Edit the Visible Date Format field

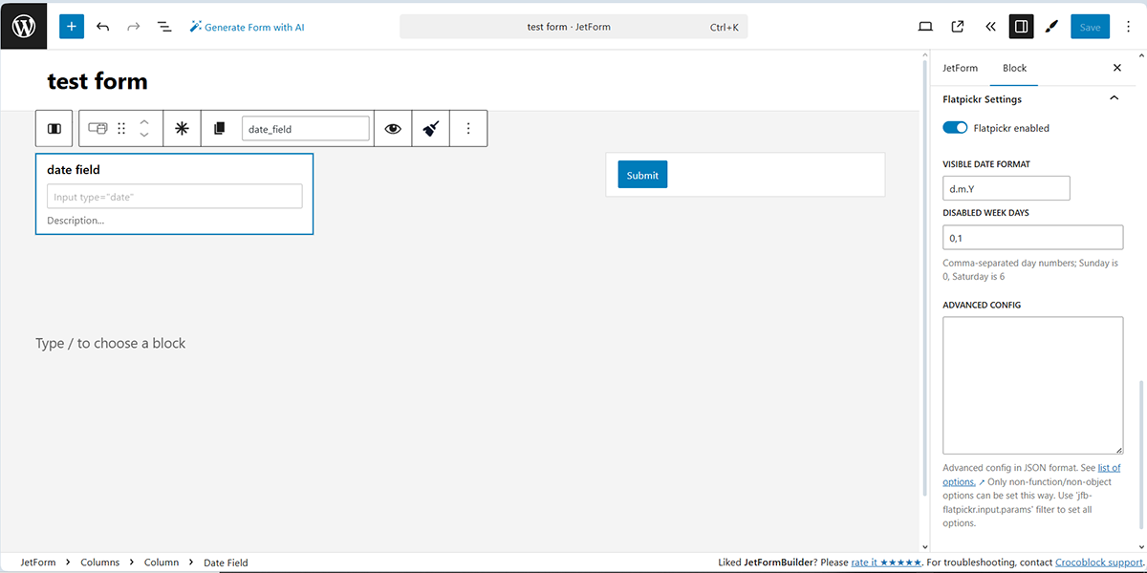pos(1006,188)
